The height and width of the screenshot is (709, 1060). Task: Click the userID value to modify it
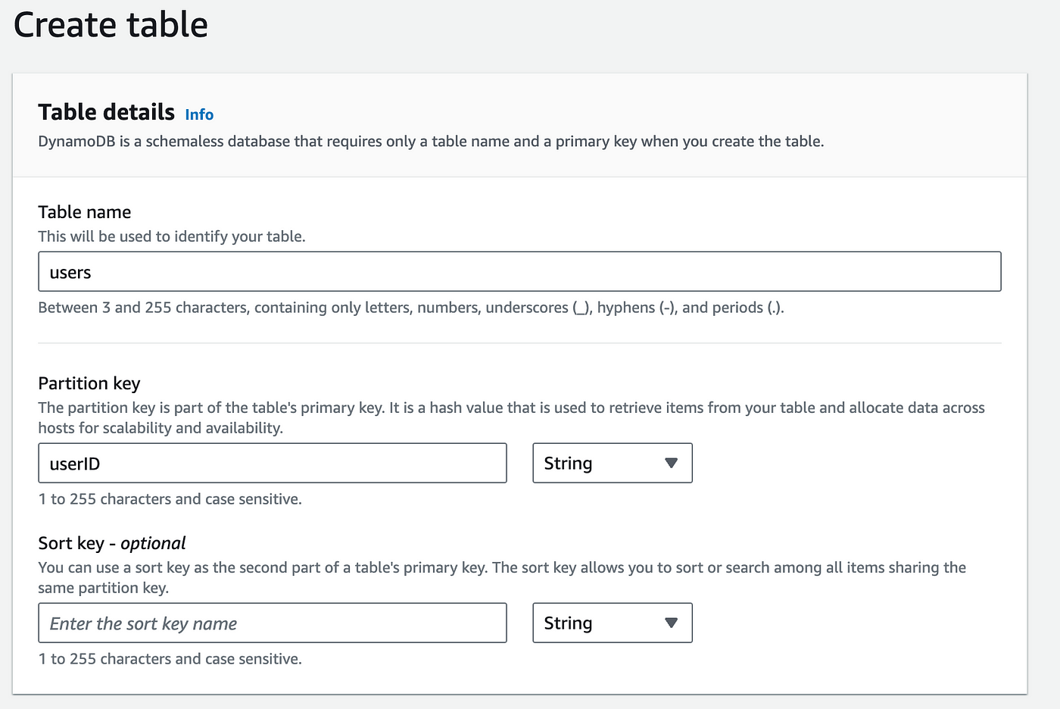(76, 463)
